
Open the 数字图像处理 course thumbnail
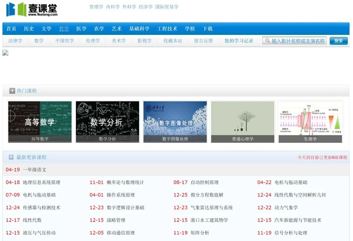pos(175,121)
